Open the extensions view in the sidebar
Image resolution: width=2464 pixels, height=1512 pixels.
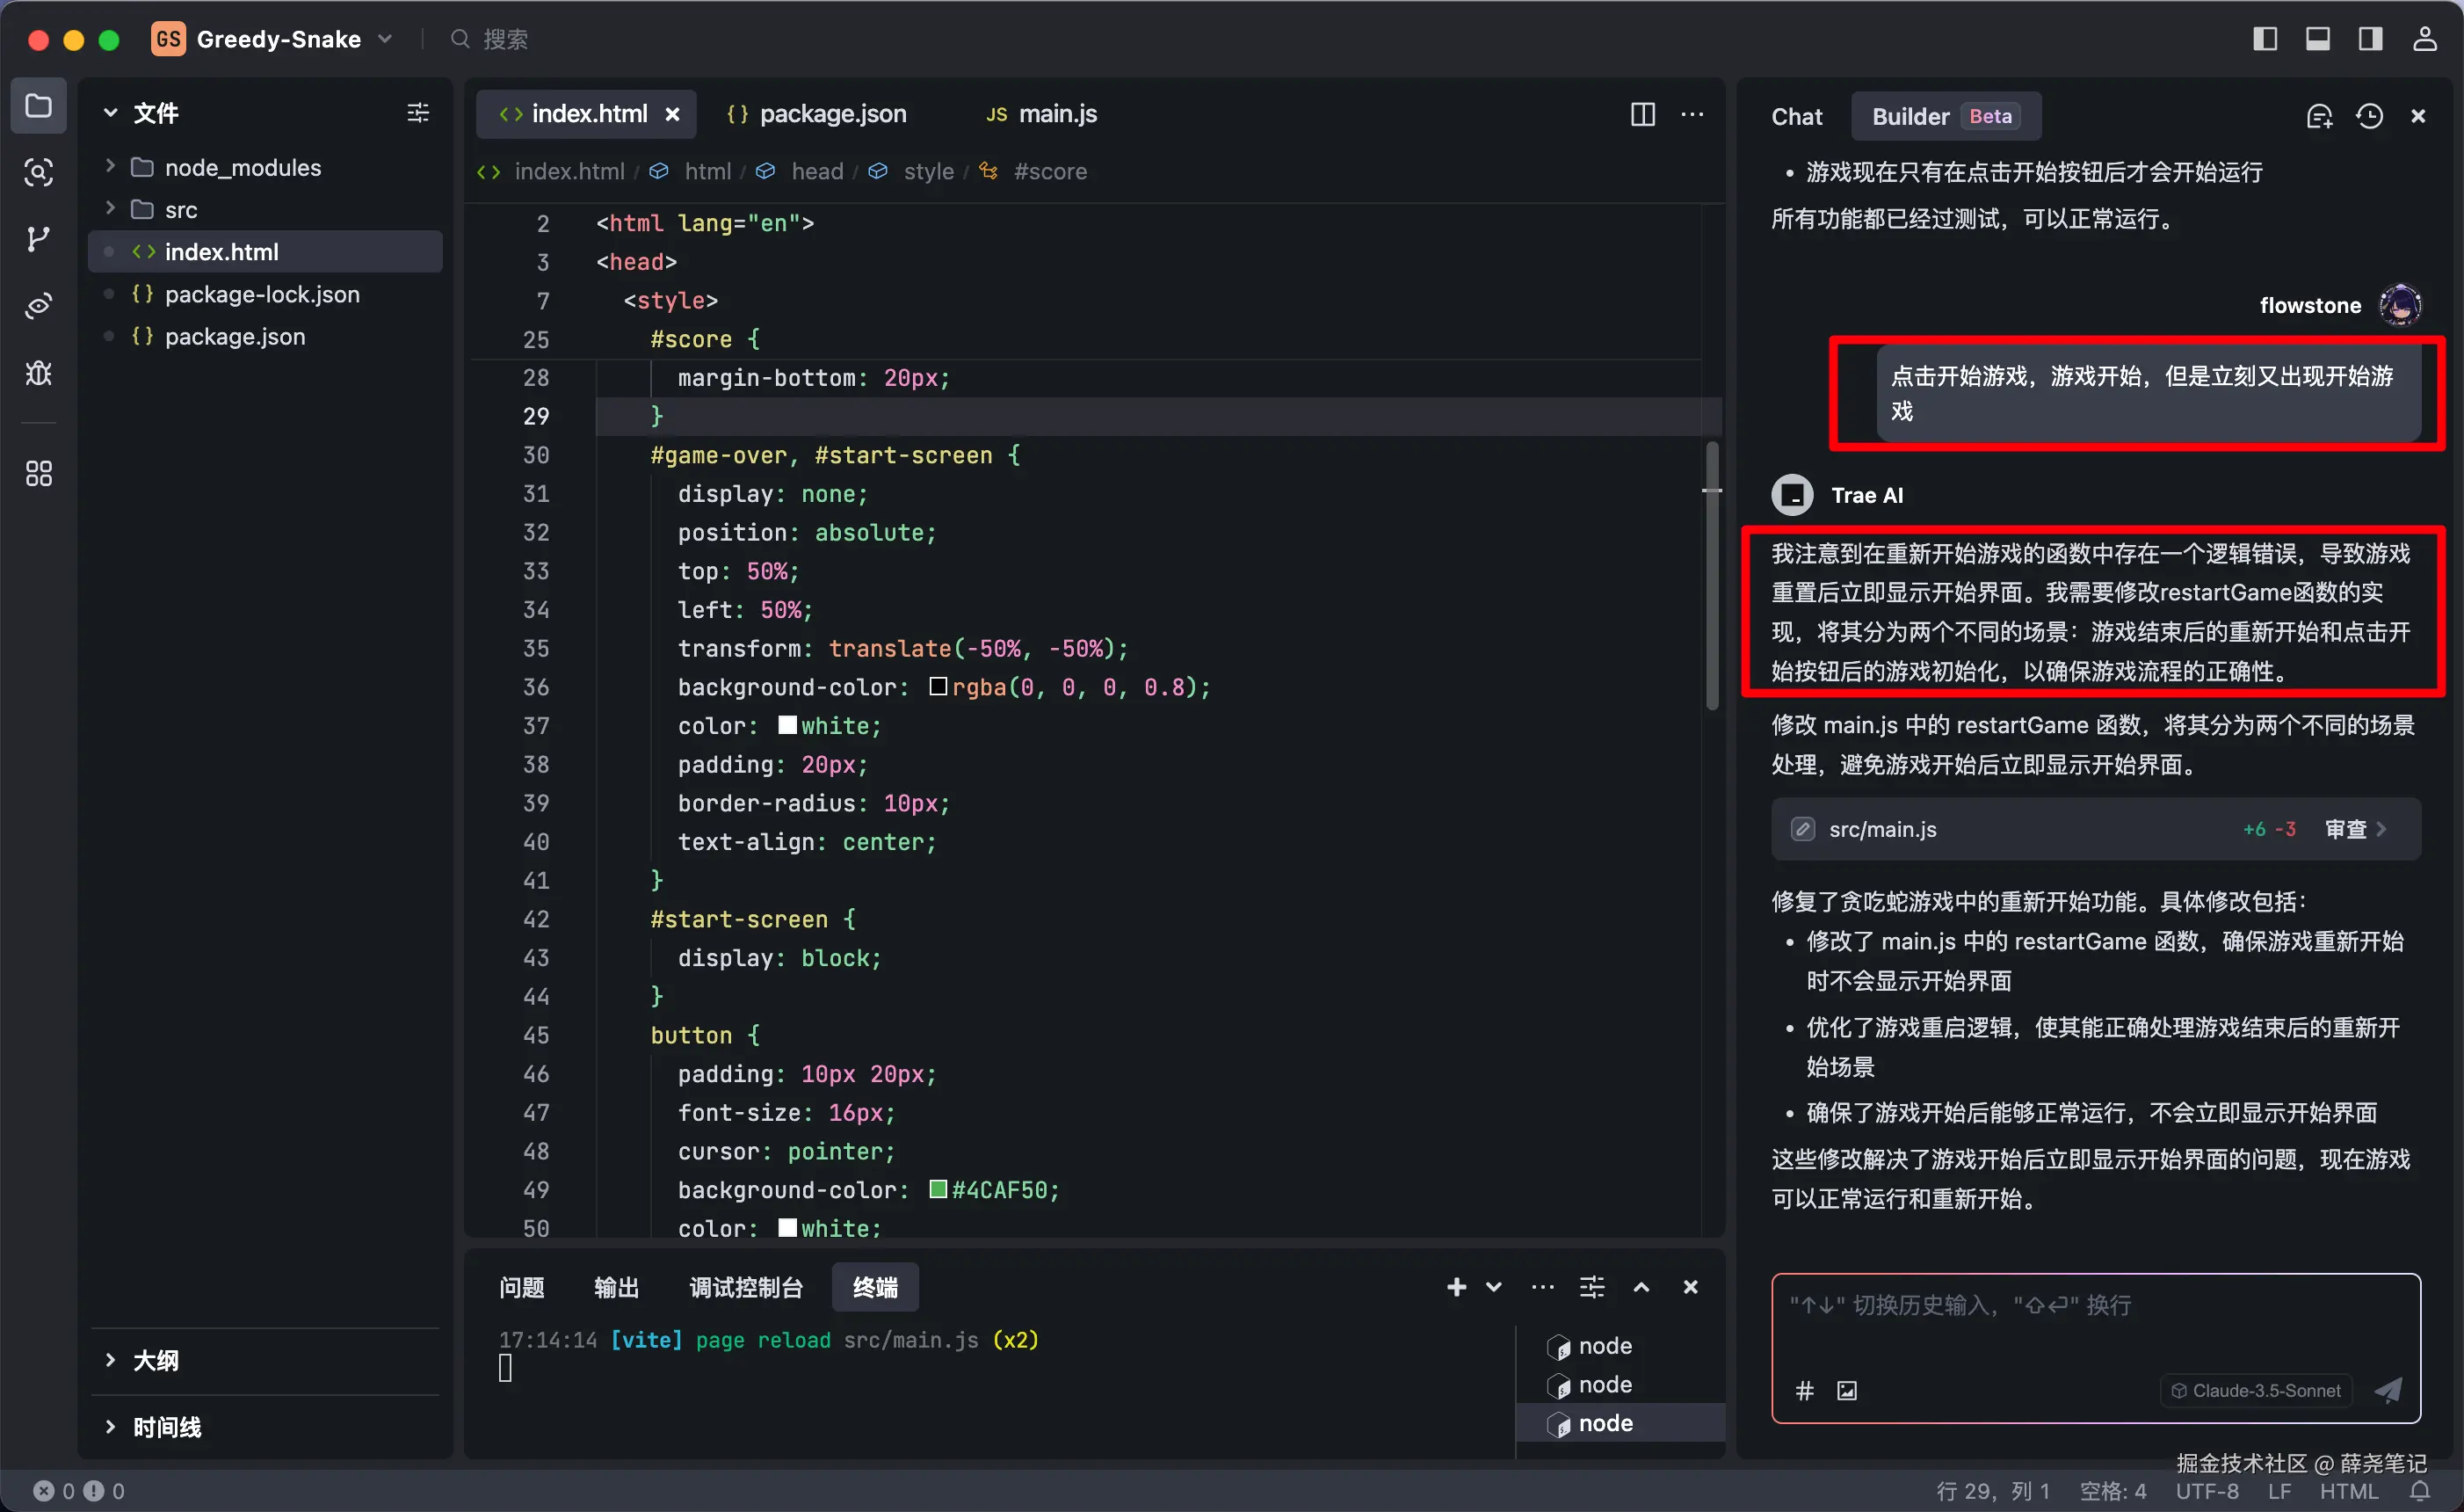pos(38,473)
